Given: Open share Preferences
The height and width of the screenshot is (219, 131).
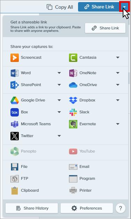Looking at the screenshot, I should tap(87, 208).
